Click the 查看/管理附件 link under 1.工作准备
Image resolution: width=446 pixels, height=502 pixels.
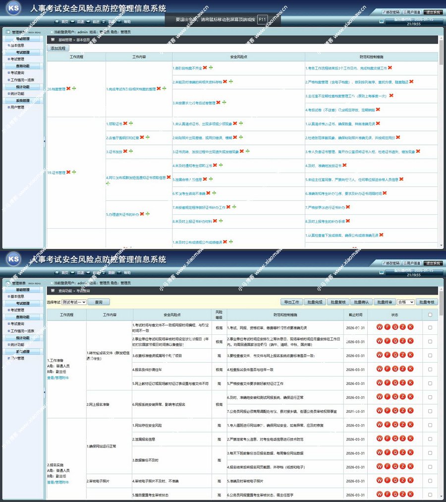[58, 377]
